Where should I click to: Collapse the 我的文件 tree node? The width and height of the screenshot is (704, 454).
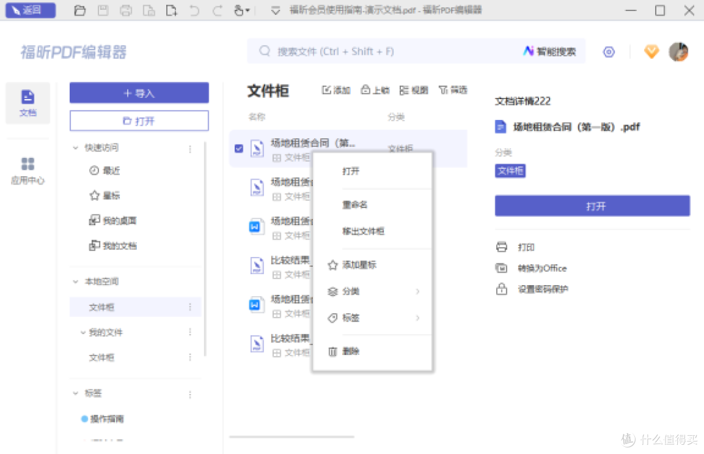[83, 333]
